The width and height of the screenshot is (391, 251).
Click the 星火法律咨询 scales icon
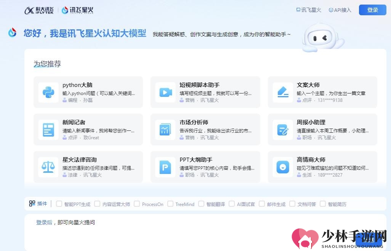pyautogui.click(x=48, y=167)
